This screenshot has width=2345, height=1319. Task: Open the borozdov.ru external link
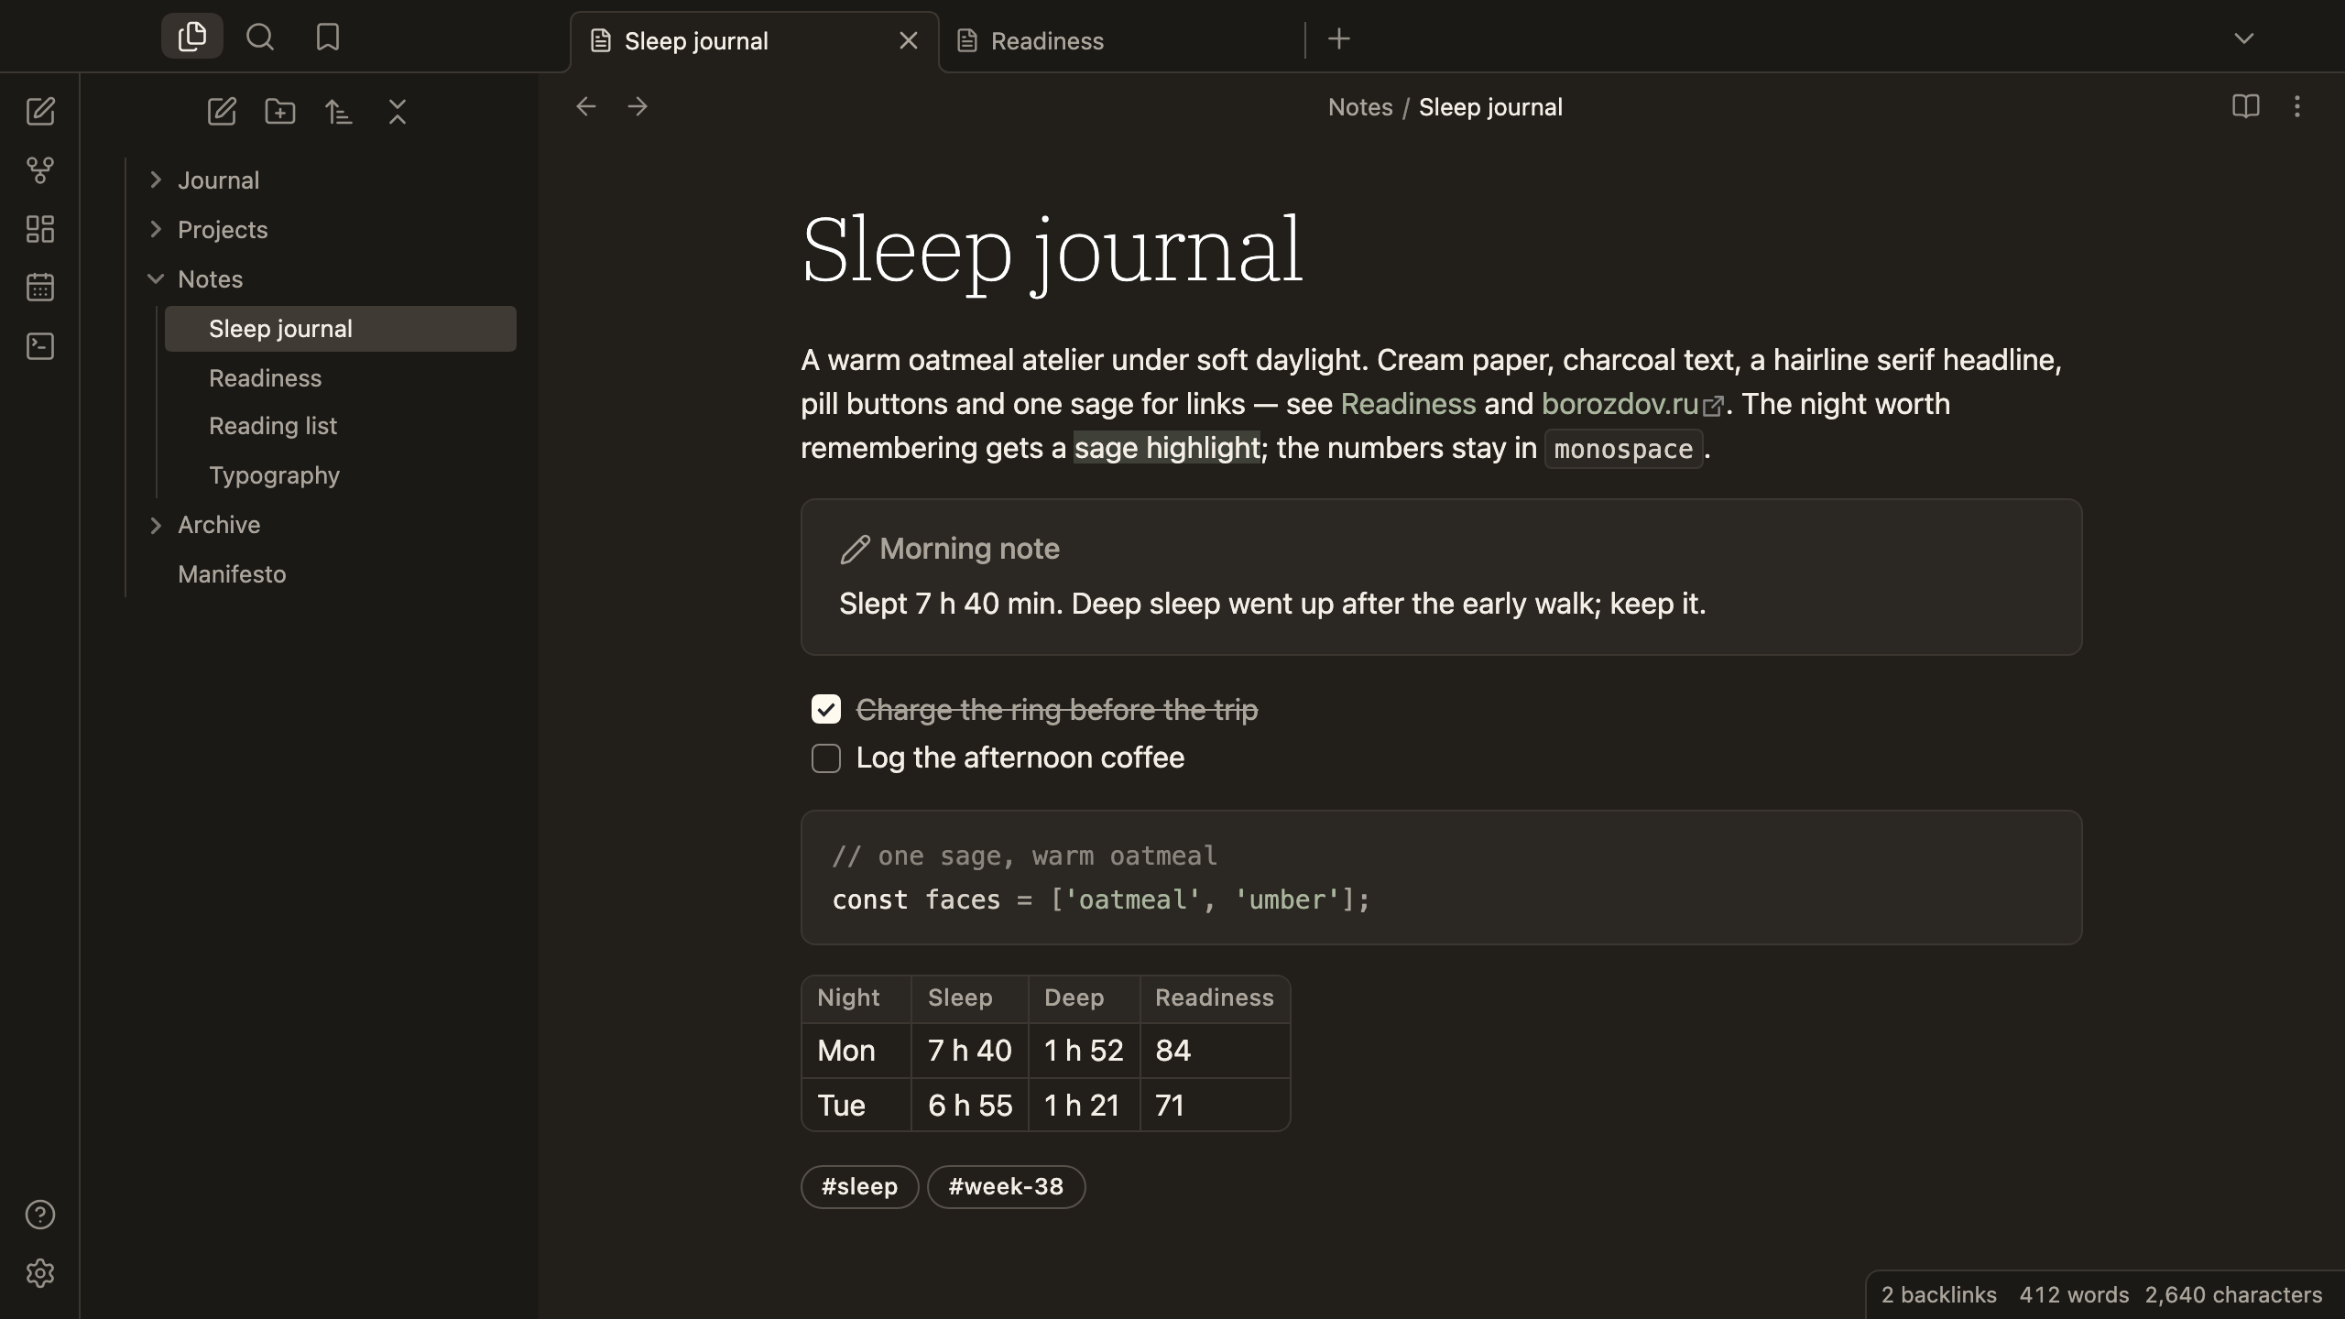point(1632,404)
